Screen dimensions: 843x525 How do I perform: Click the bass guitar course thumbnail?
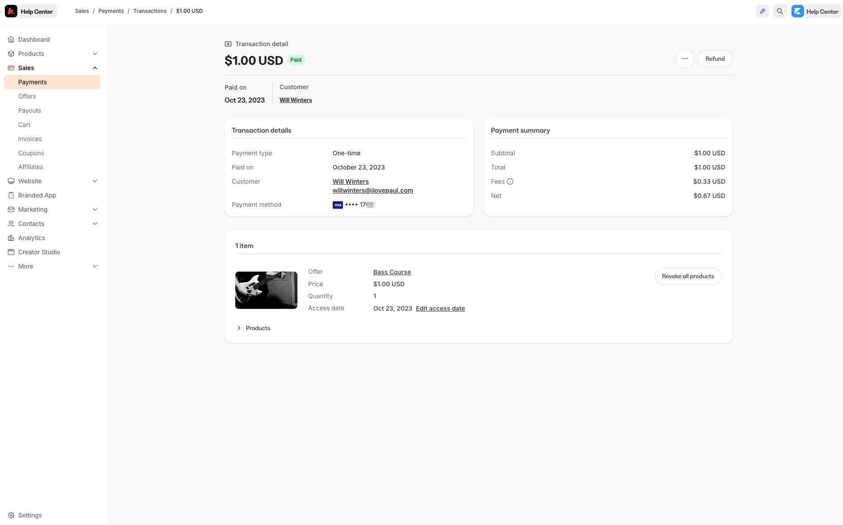point(266,290)
